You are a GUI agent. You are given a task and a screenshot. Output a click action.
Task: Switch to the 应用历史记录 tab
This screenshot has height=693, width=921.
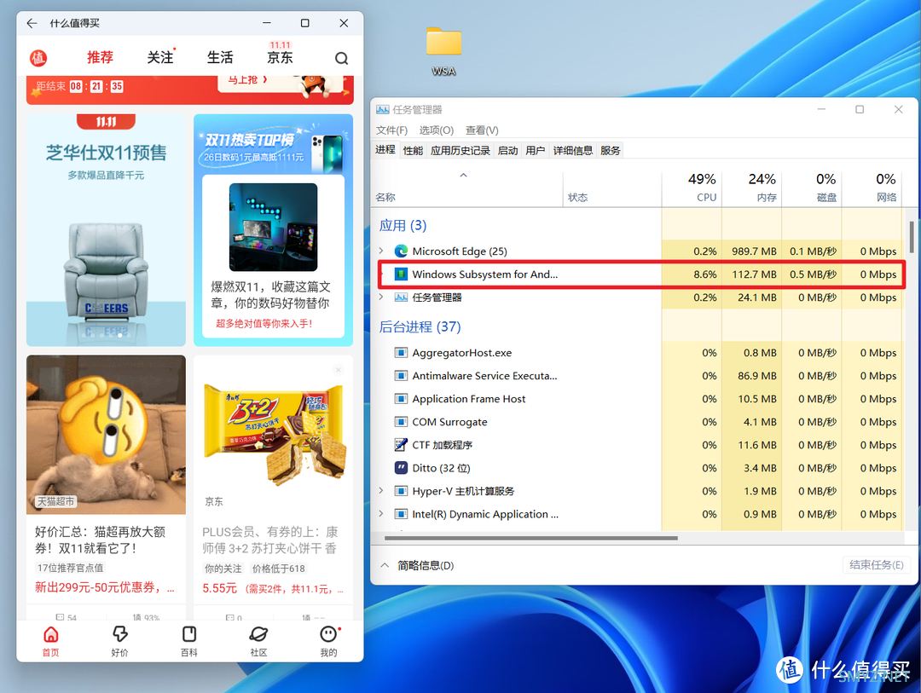point(460,151)
